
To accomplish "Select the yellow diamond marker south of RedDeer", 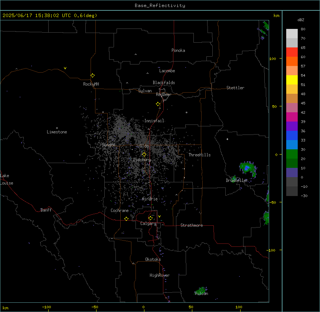I will coord(158,104).
